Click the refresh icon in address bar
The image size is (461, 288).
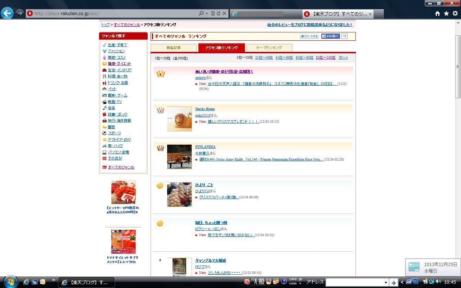point(219,13)
